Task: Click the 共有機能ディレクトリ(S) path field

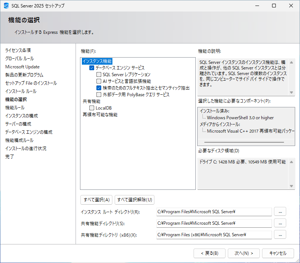Action: click(214, 223)
